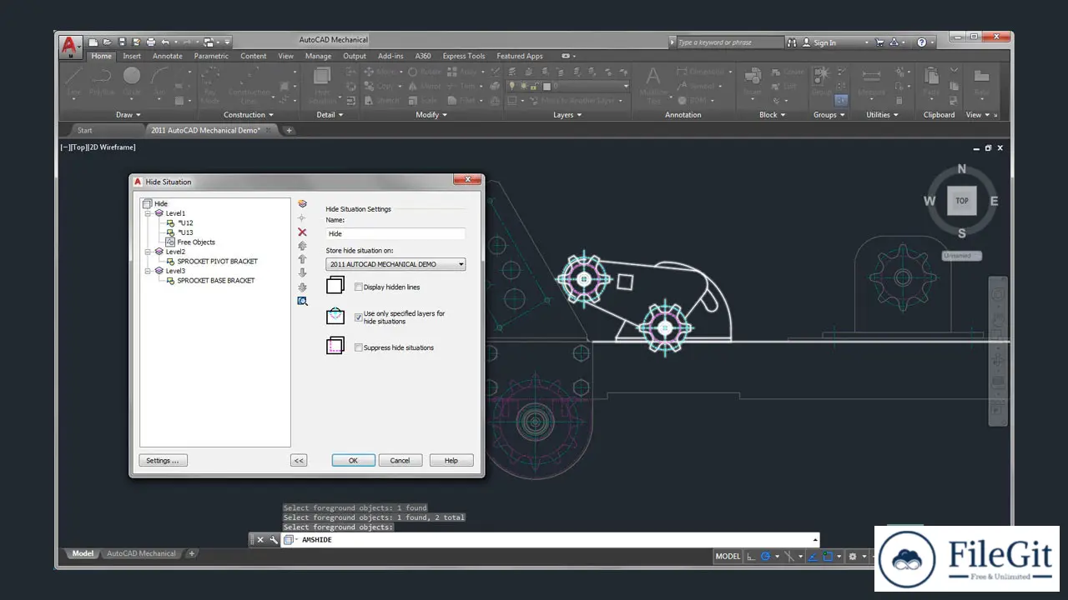The image size is (1068, 600).
Task: Expand the Layers panel dropdown
Action: [568, 115]
